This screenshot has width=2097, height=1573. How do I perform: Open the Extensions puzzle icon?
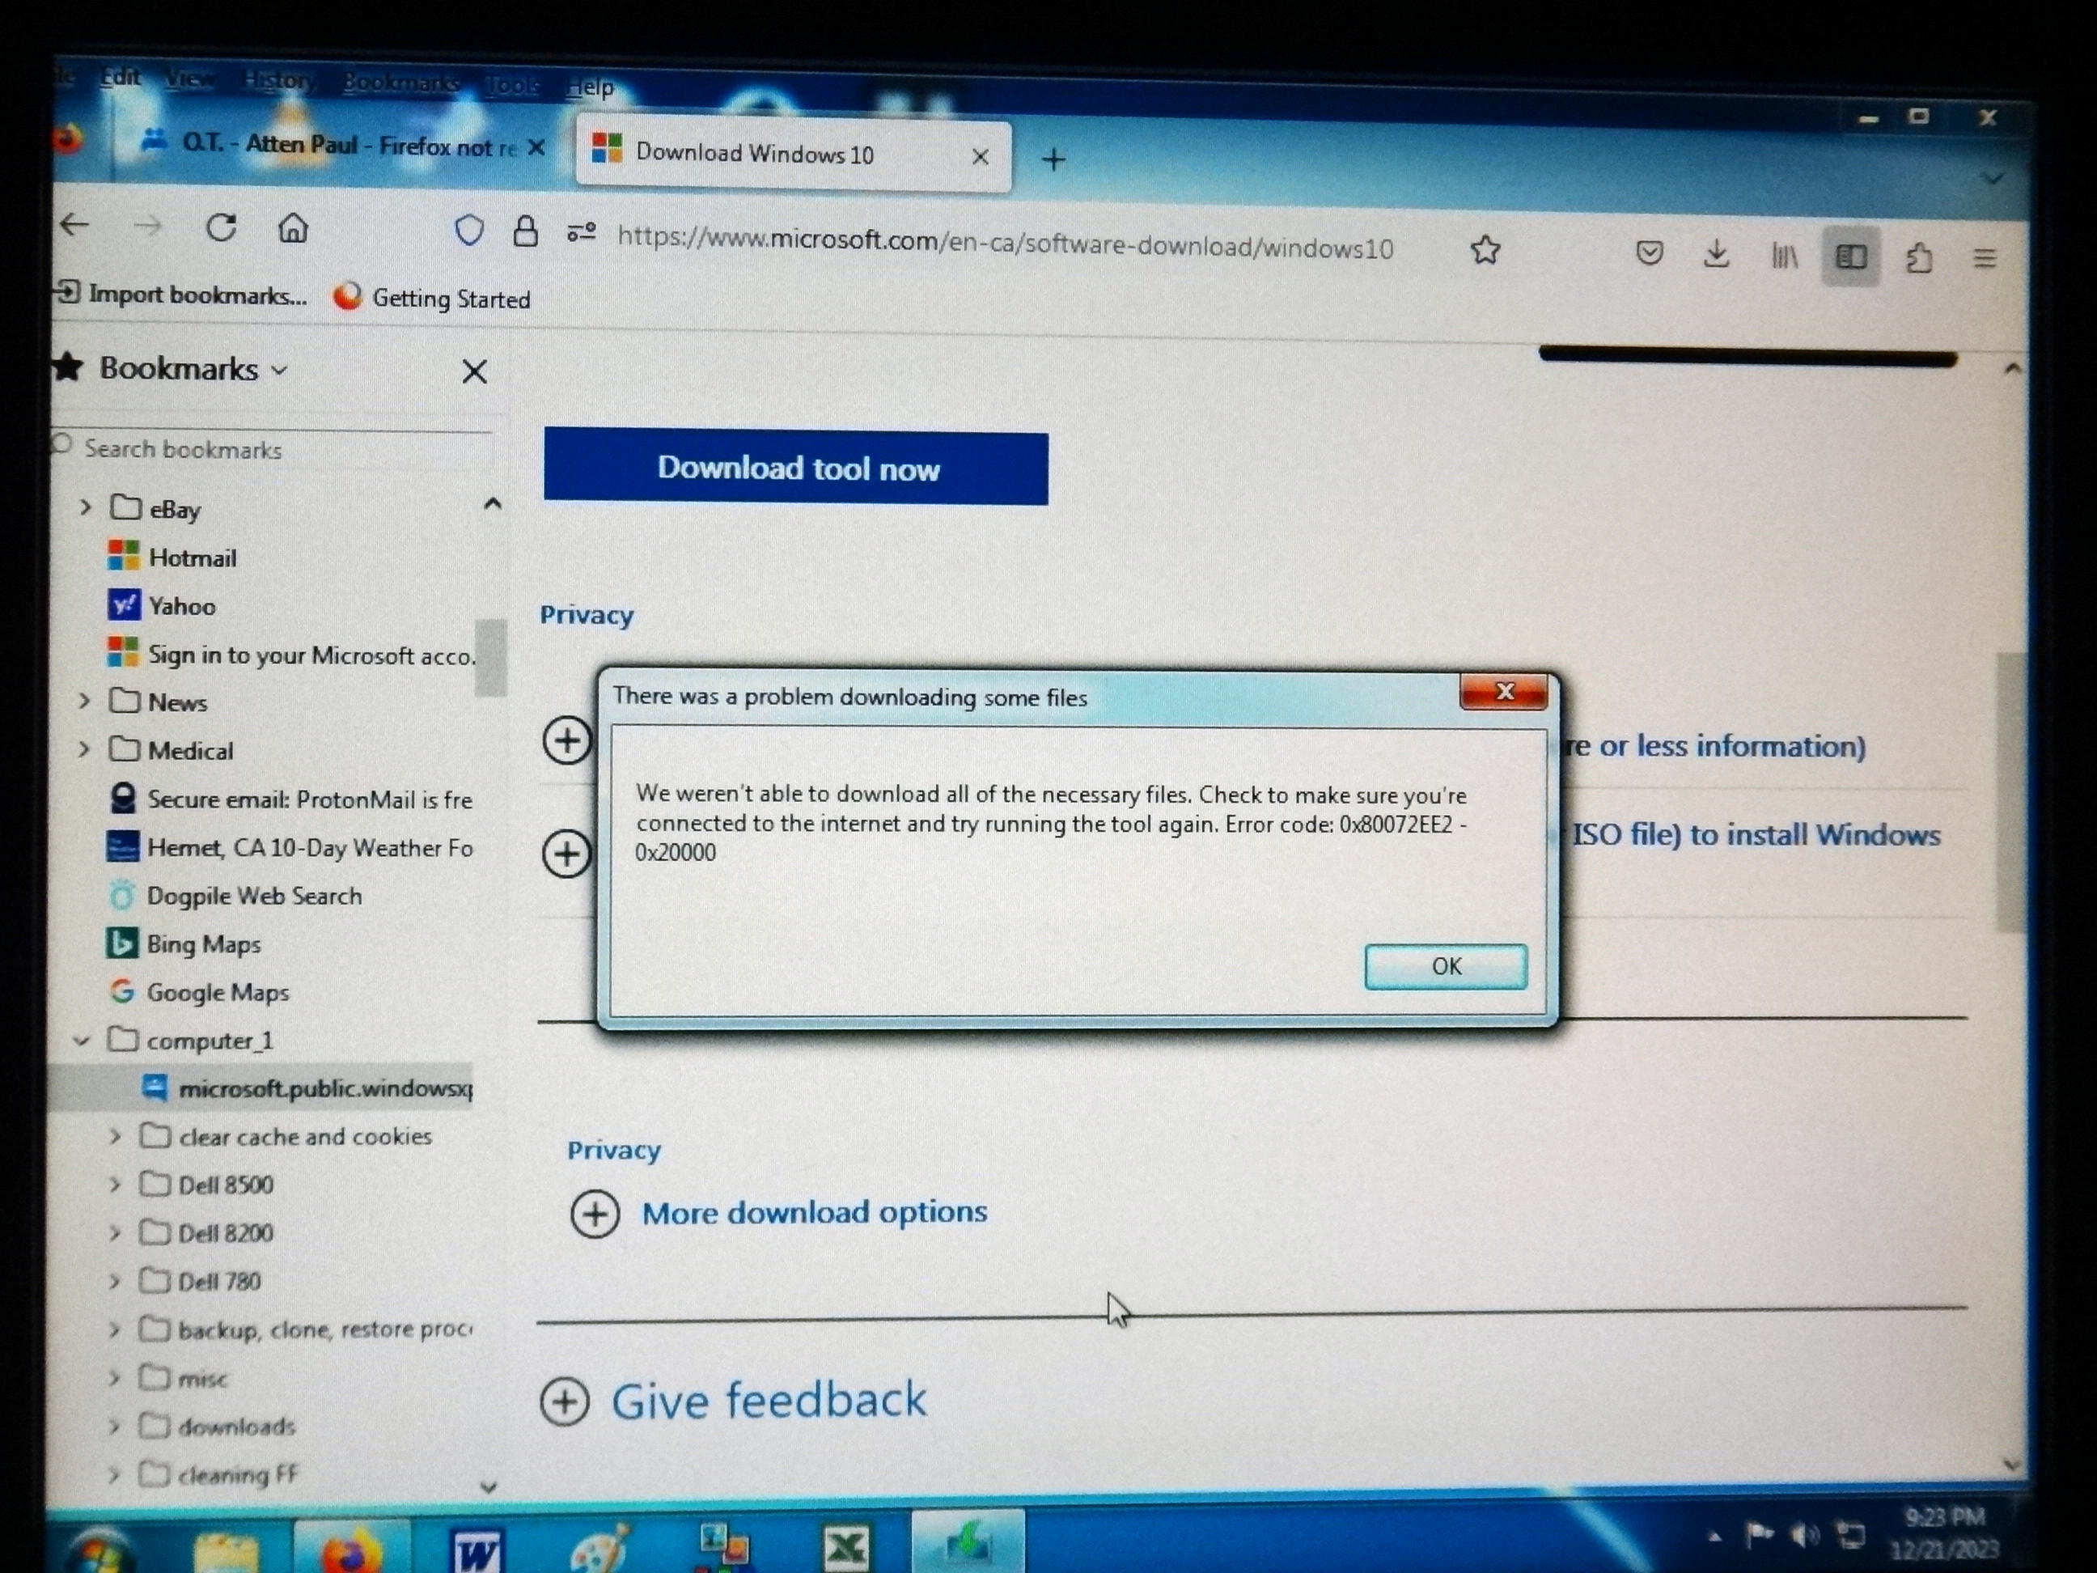pyautogui.click(x=1919, y=258)
